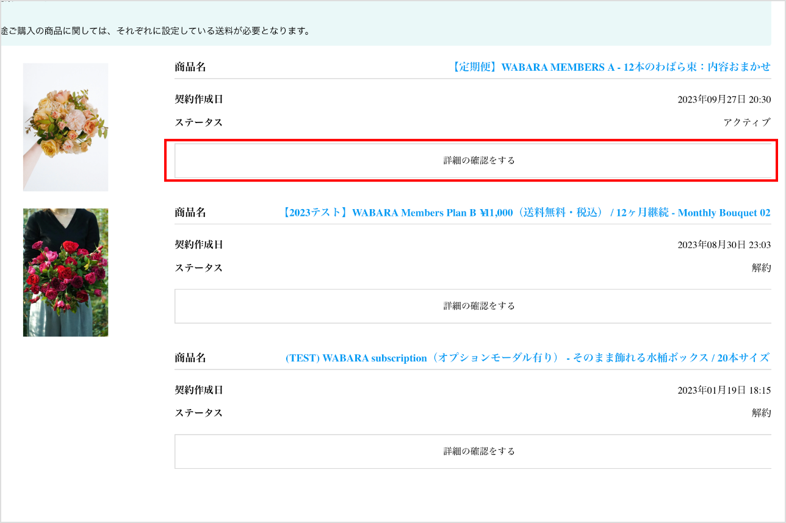Click 解約 status of TEST subscription
786x523 pixels.
coord(761,413)
